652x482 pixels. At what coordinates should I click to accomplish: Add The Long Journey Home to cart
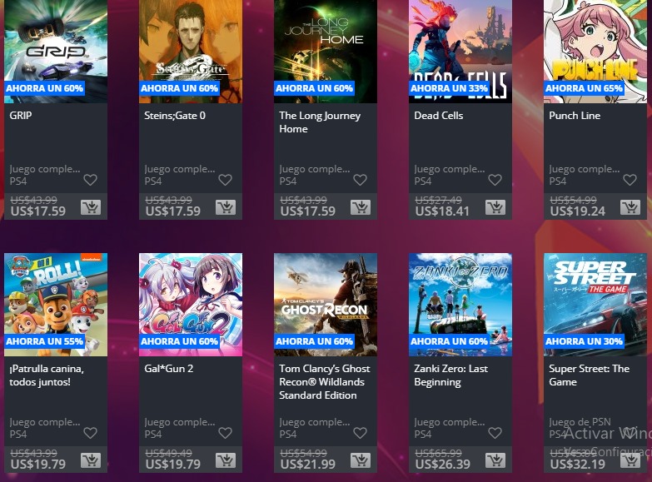tap(360, 207)
